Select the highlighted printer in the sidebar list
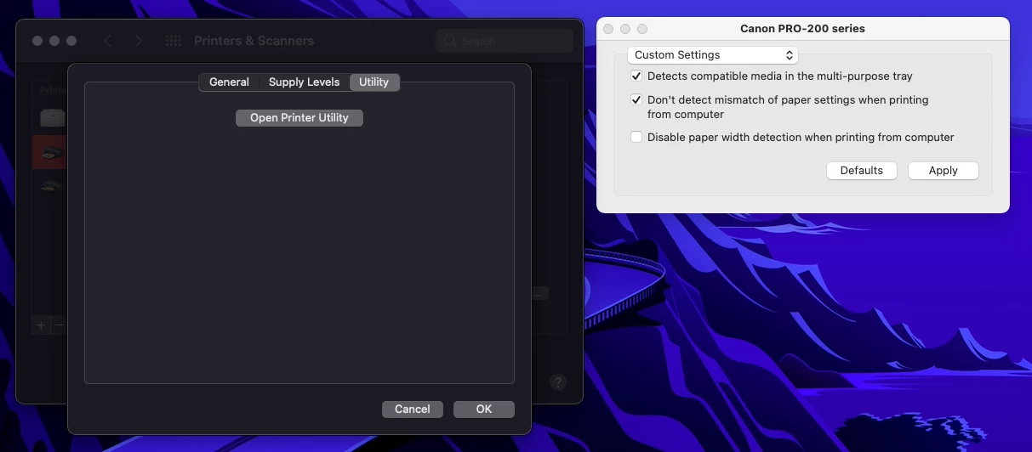The image size is (1032, 452). click(x=50, y=153)
